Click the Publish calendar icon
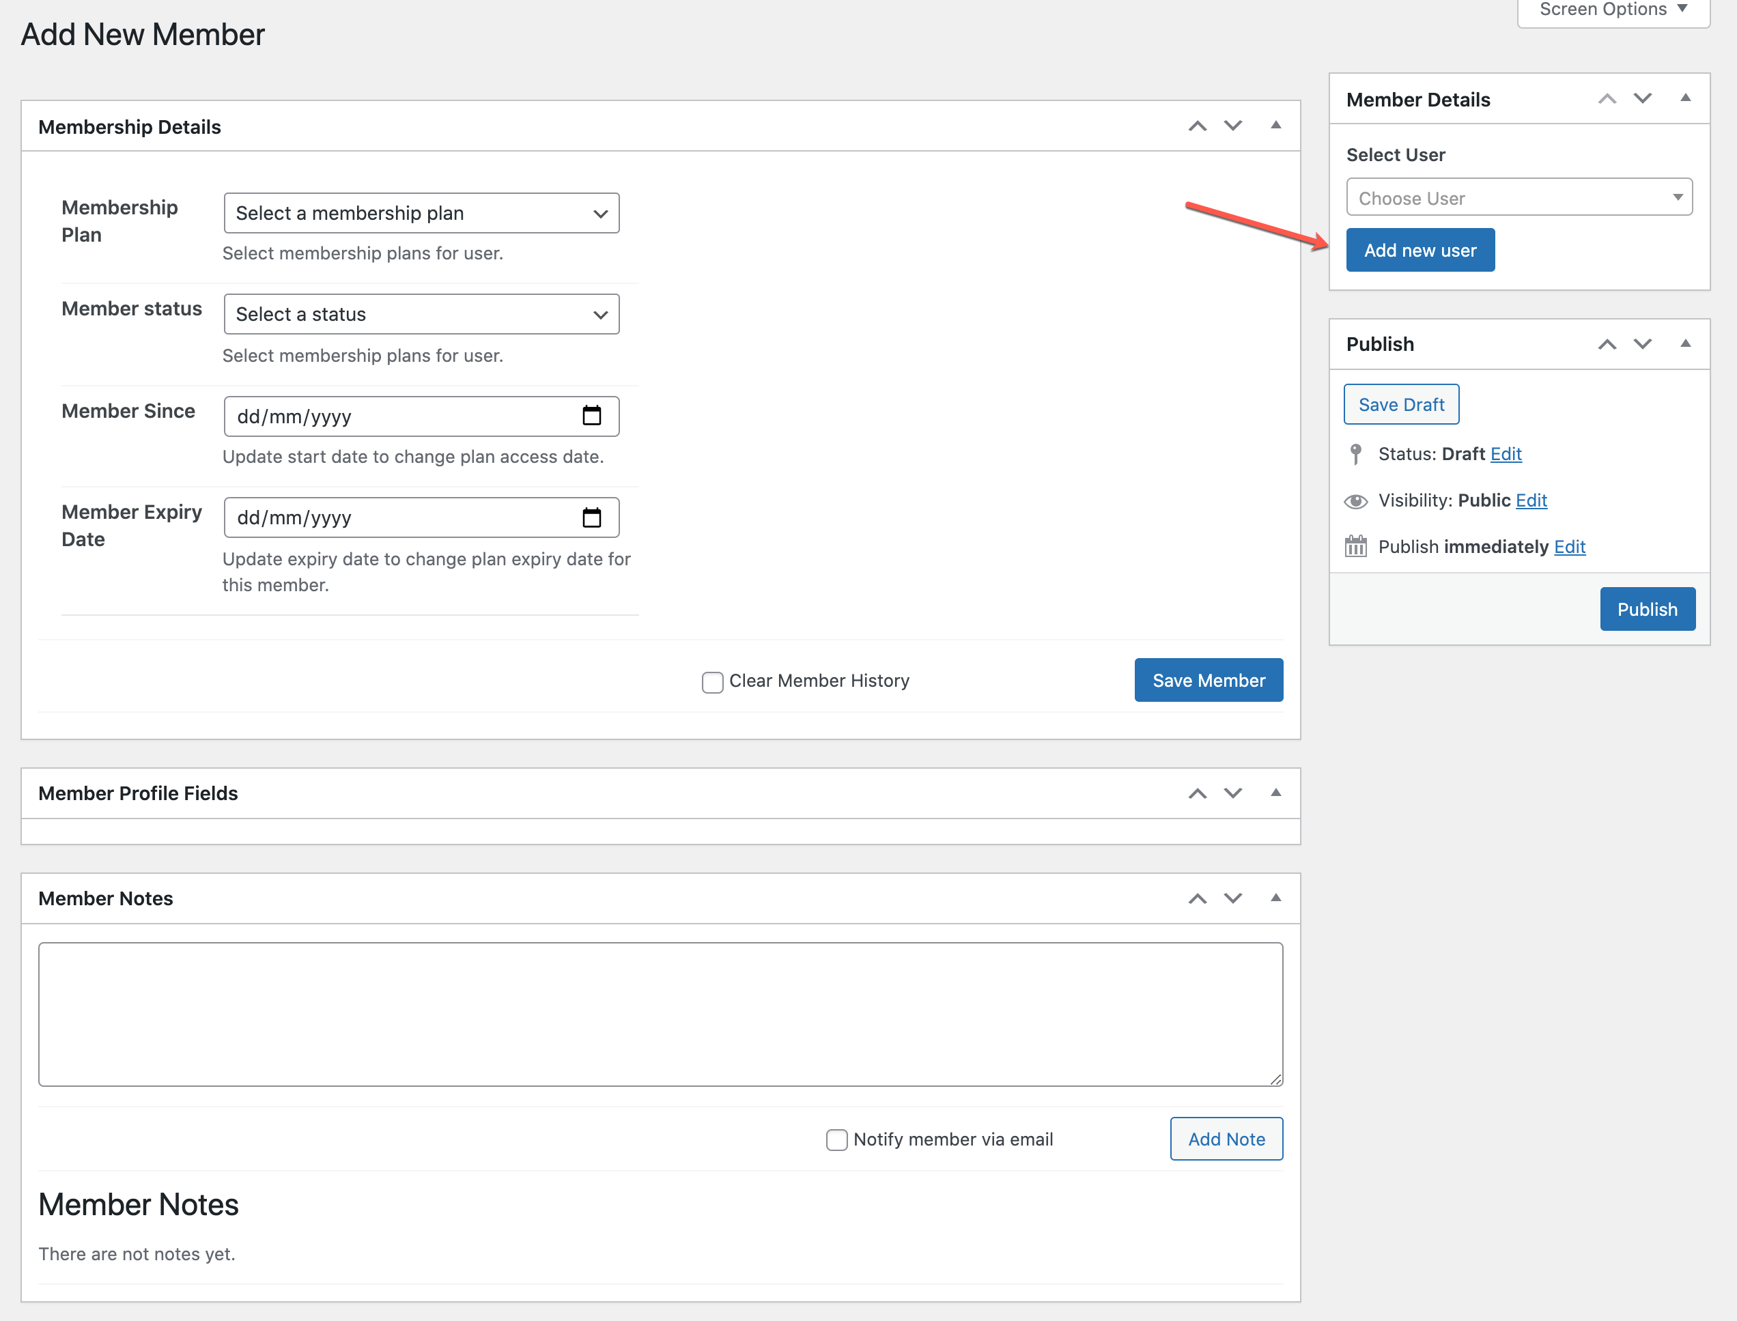This screenshot has height=1321, width=1737. click(x=1355, y=546)
